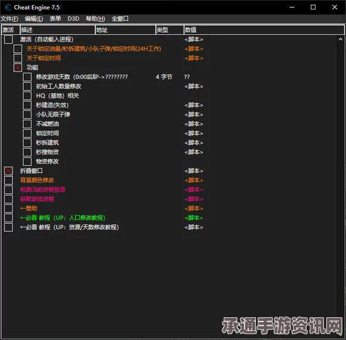Enable the 获取游戏进程 checkbox

pyautogui.click(x=8, y=199)
